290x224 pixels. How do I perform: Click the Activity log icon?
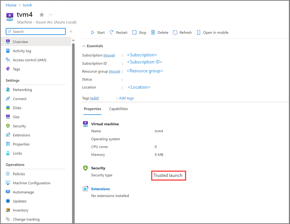8,51
